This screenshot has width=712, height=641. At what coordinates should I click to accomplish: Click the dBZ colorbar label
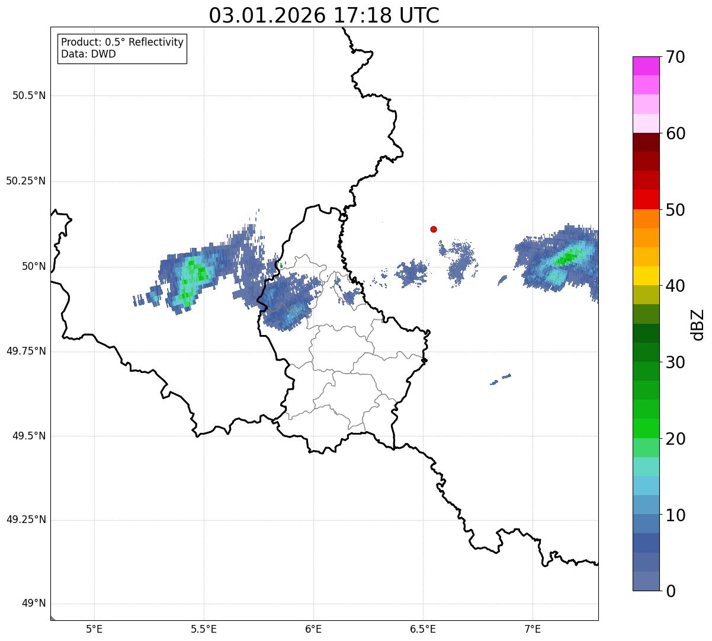click(x=698, y=324)
